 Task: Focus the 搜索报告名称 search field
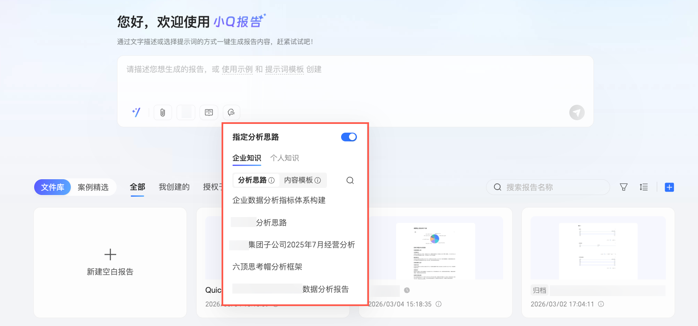548,187
